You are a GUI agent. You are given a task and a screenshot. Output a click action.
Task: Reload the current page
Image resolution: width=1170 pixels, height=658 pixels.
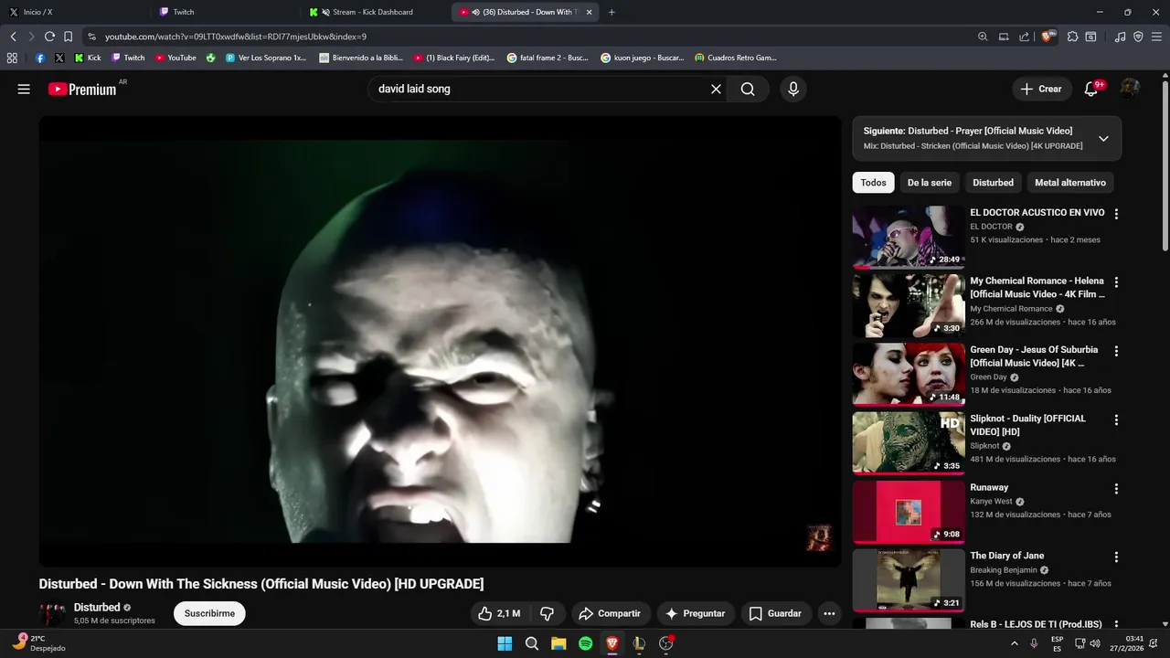point(49,37)
